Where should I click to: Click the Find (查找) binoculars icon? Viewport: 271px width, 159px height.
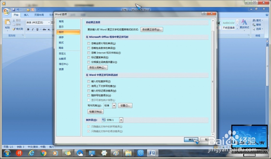click(x=254, y=20)
